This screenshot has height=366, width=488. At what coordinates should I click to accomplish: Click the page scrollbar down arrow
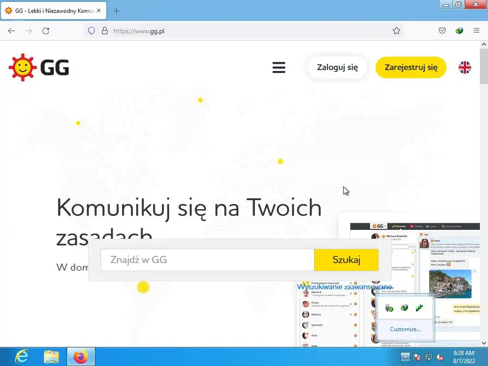[x=484, y=343]
